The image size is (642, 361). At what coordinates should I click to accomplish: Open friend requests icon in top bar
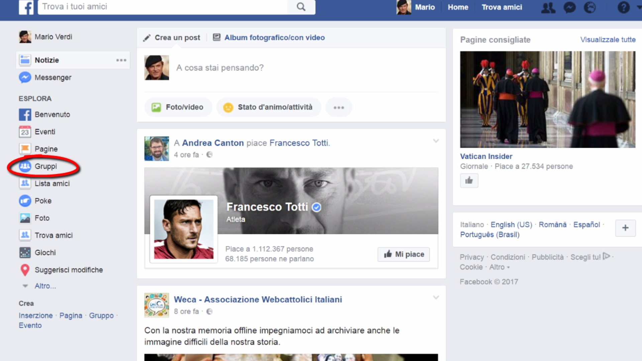(548, 7)
